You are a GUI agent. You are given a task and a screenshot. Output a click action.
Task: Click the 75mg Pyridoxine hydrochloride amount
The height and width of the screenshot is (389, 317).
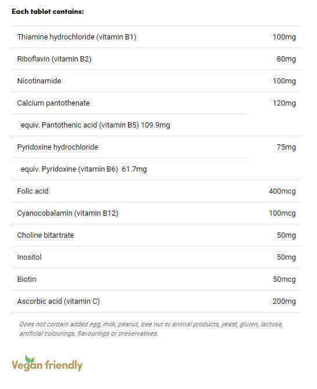(x=286, y=147)
